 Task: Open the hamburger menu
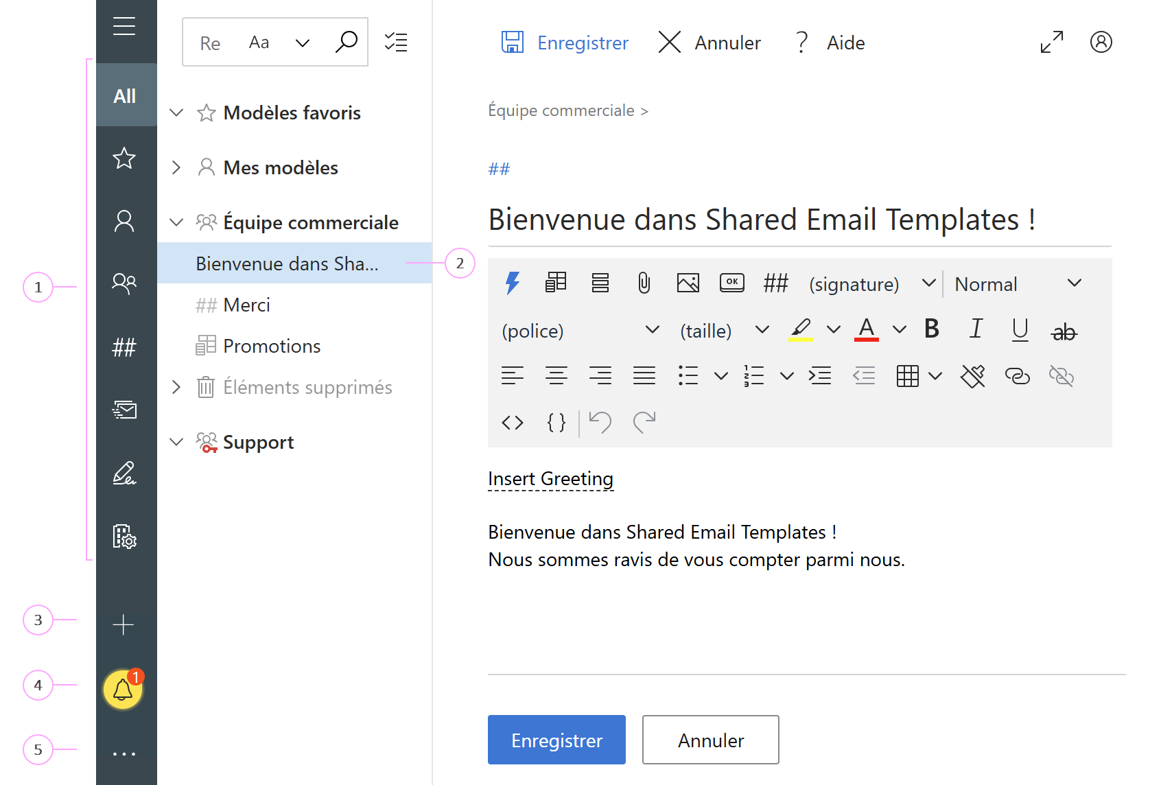(x=124, y=26)
